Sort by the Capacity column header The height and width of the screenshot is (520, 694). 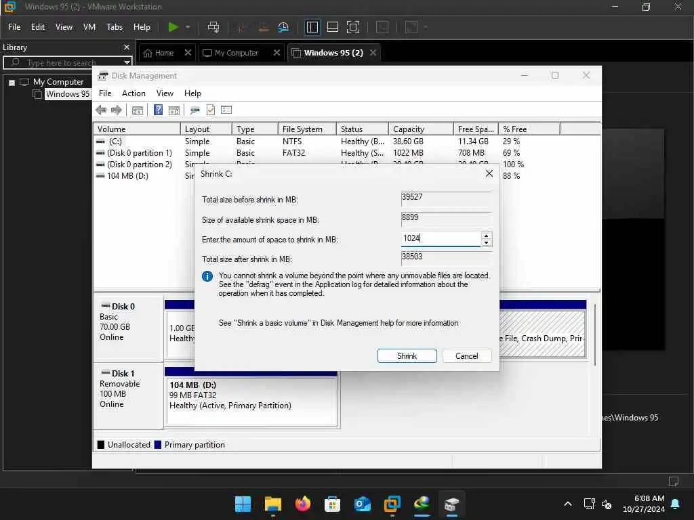(x=420, y=129)
